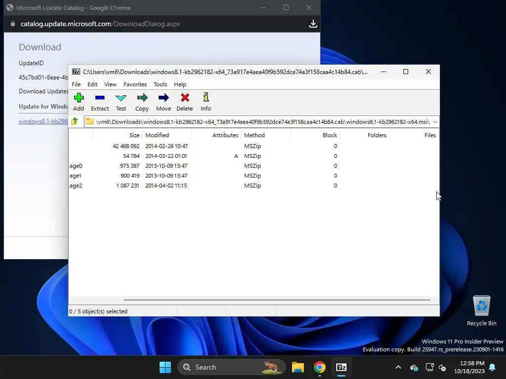Show hidden system tray icons
Screen dimensions: 506x379
click(x=398, y=367)
